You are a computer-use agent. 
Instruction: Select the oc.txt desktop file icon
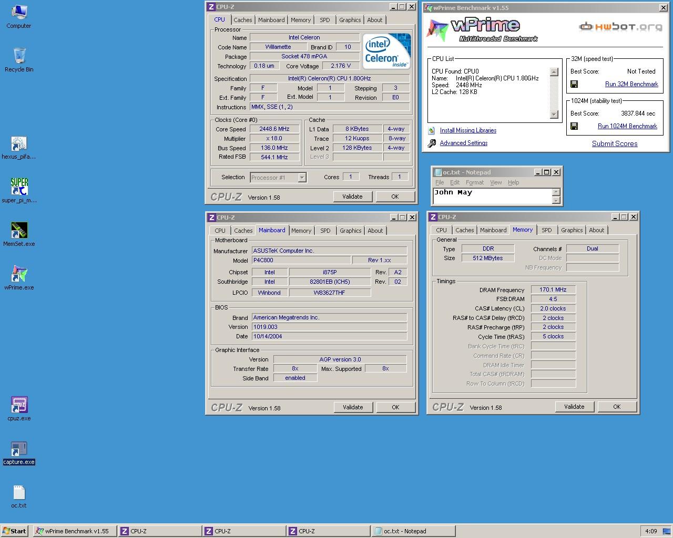[x=19, y=496]
